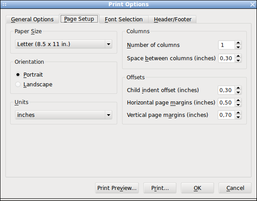This screenshot has width=257, height=201.
Task: Increase horizontal page margins
Action: tap(238, 100)
